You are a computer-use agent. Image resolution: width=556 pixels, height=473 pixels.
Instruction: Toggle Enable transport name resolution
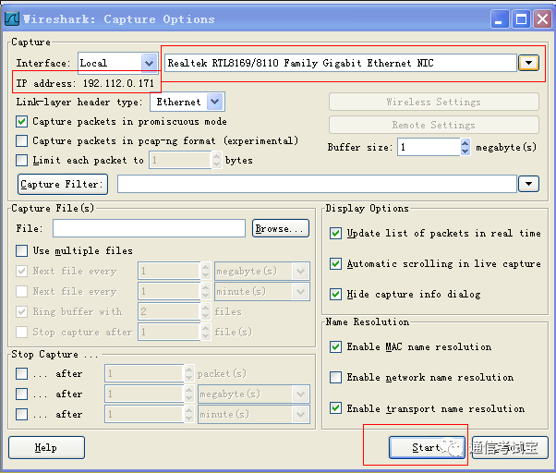[335, 408]
